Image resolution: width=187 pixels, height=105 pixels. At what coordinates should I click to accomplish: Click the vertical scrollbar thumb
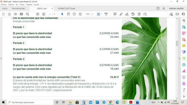point(177,43)
